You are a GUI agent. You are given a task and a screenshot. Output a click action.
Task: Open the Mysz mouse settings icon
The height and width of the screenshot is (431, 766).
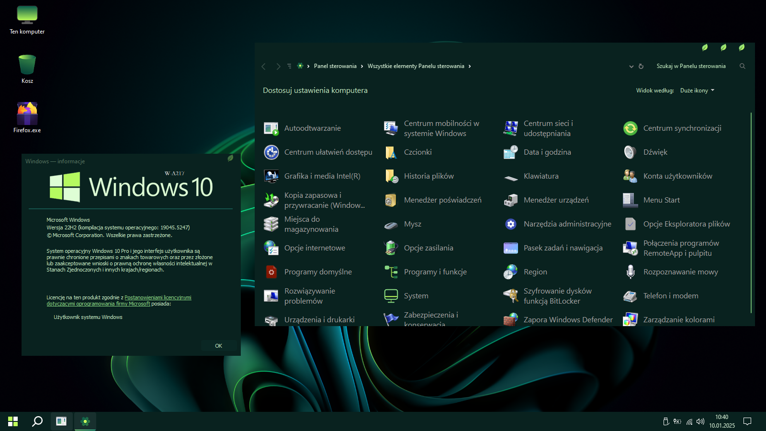[391, 224]
